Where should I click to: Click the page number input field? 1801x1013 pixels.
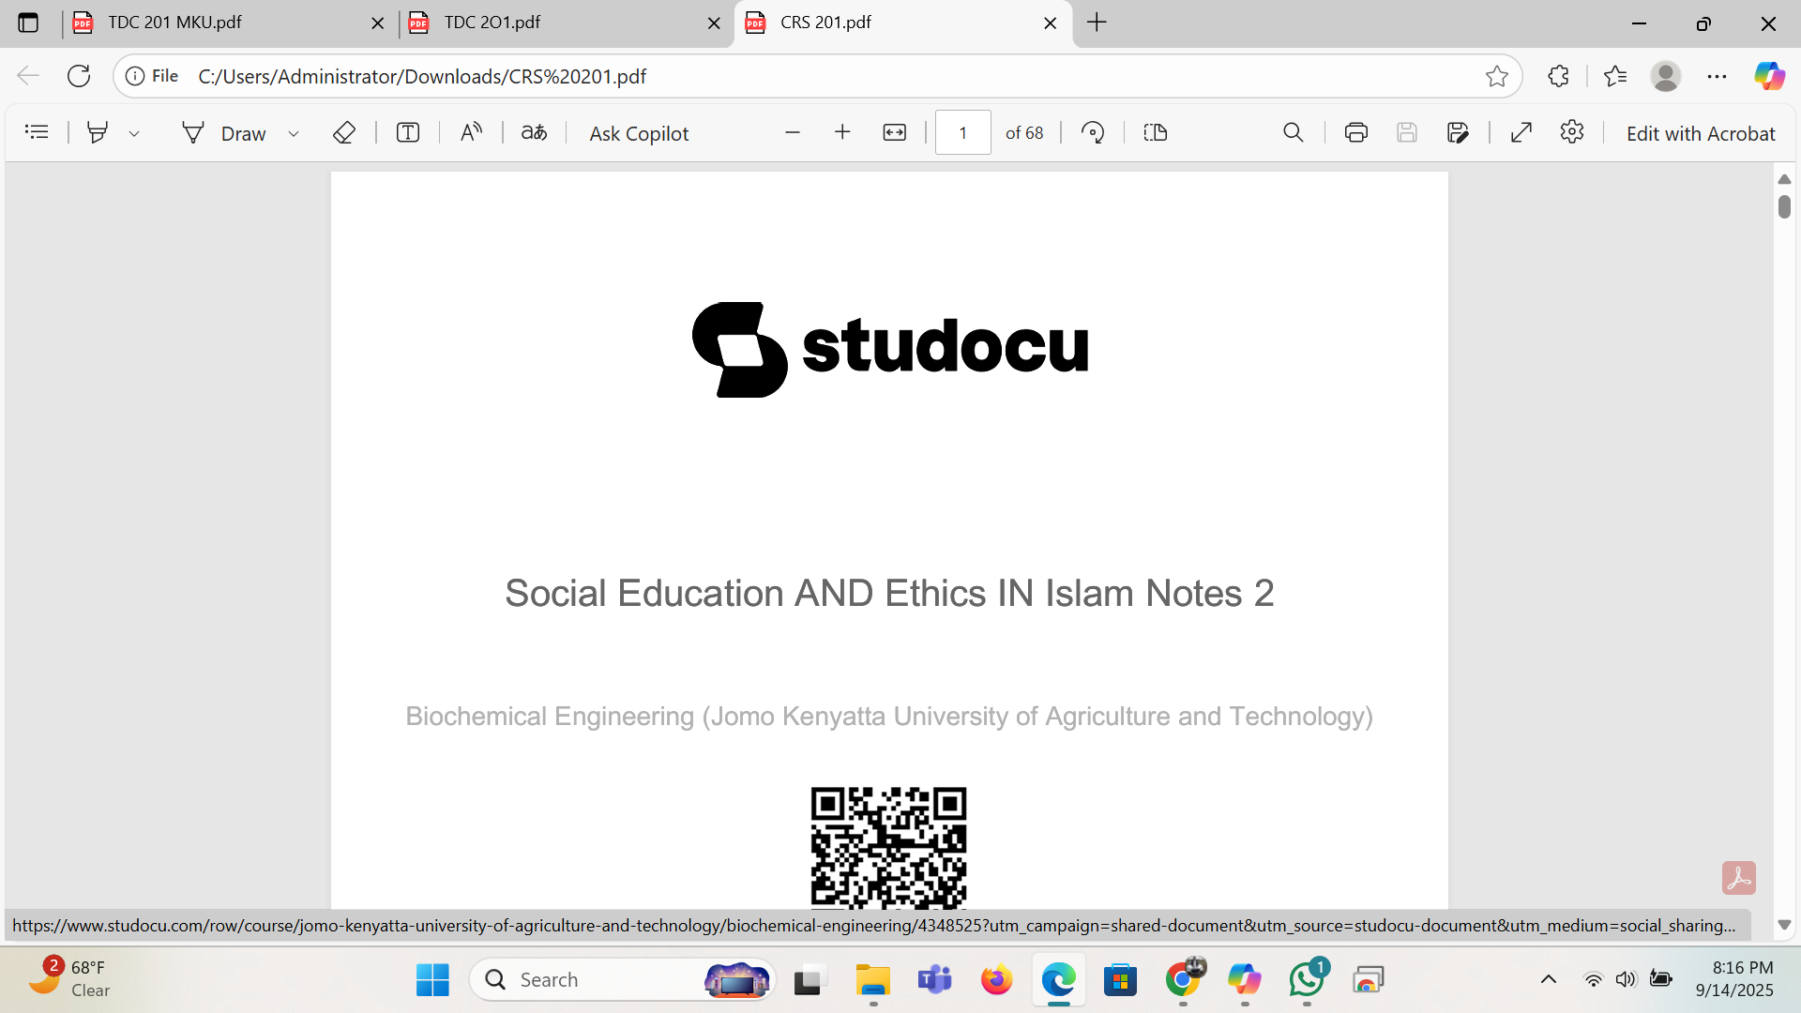pos(962,132)
